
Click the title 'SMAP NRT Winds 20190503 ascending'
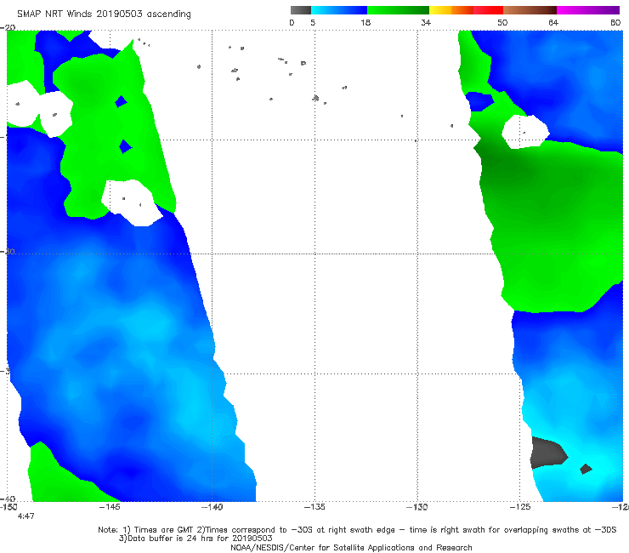tap(104, 14)
